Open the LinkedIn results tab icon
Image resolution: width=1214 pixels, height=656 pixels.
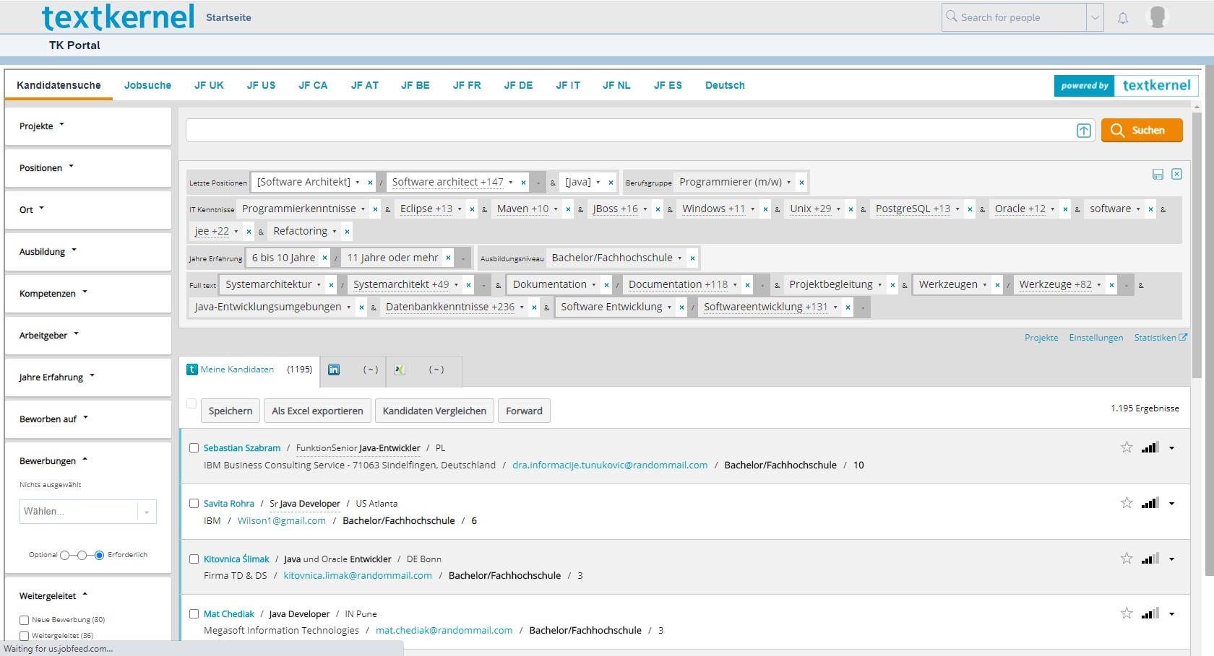[334, 369]
